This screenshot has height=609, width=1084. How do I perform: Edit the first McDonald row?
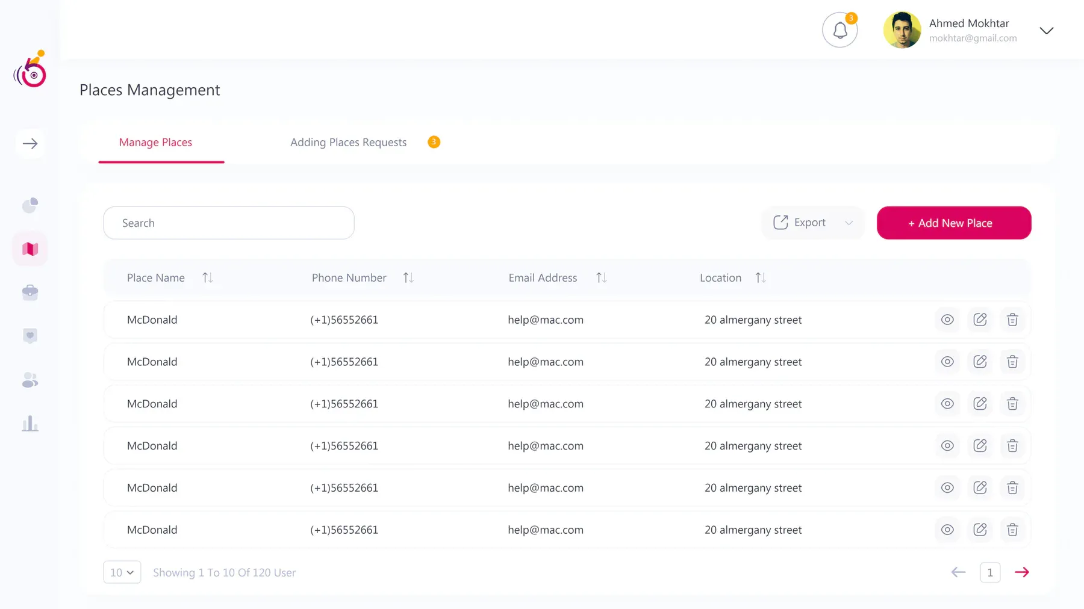pos(980,320)
